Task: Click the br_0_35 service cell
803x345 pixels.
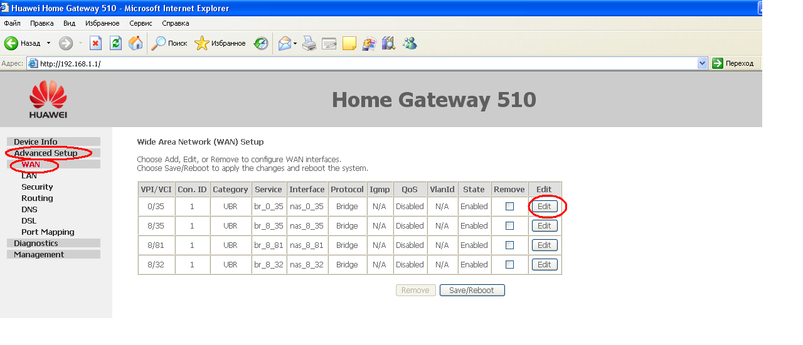Action: (269, 206)
